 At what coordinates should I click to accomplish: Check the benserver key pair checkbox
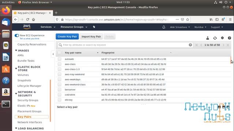click(x=60, y=90)
